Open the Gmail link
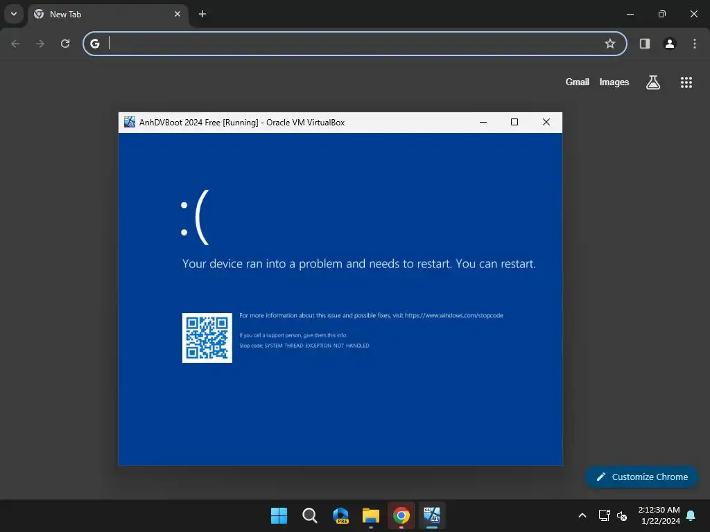This screenshot has width=710, height=532. click(578, 82)
